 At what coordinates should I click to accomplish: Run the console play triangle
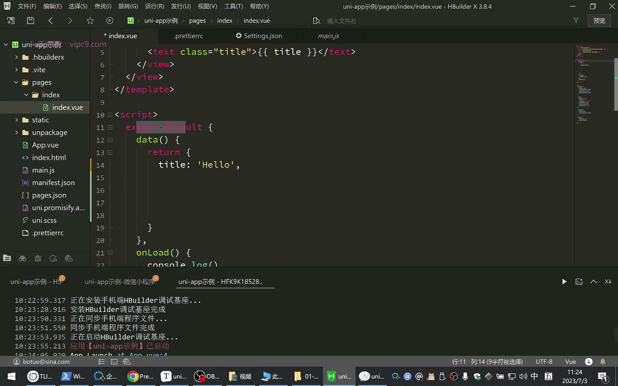(x=564, y=282)
